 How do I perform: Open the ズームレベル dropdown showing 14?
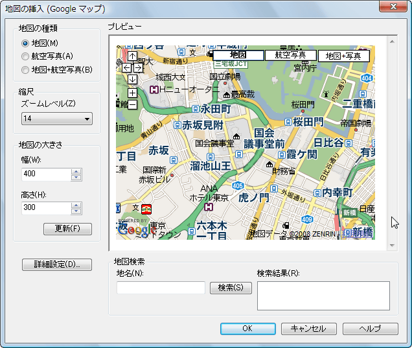tap(57, 119)
